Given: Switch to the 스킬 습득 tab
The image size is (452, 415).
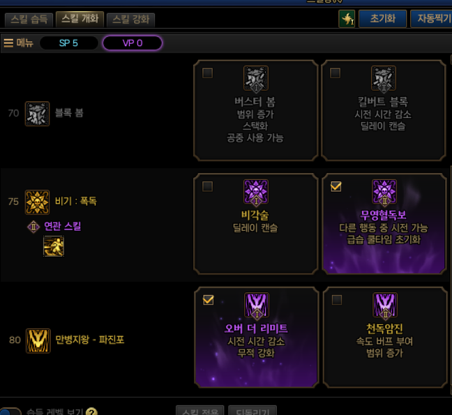Looking at the screenshot, I should (29, 20).
